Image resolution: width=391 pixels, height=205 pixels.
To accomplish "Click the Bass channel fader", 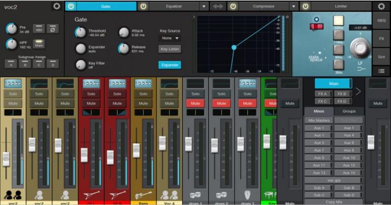I will pyautogui.click(x=136, y=151).
